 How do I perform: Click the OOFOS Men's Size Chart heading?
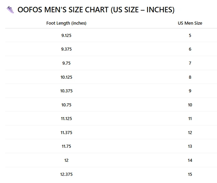(96, 10)
